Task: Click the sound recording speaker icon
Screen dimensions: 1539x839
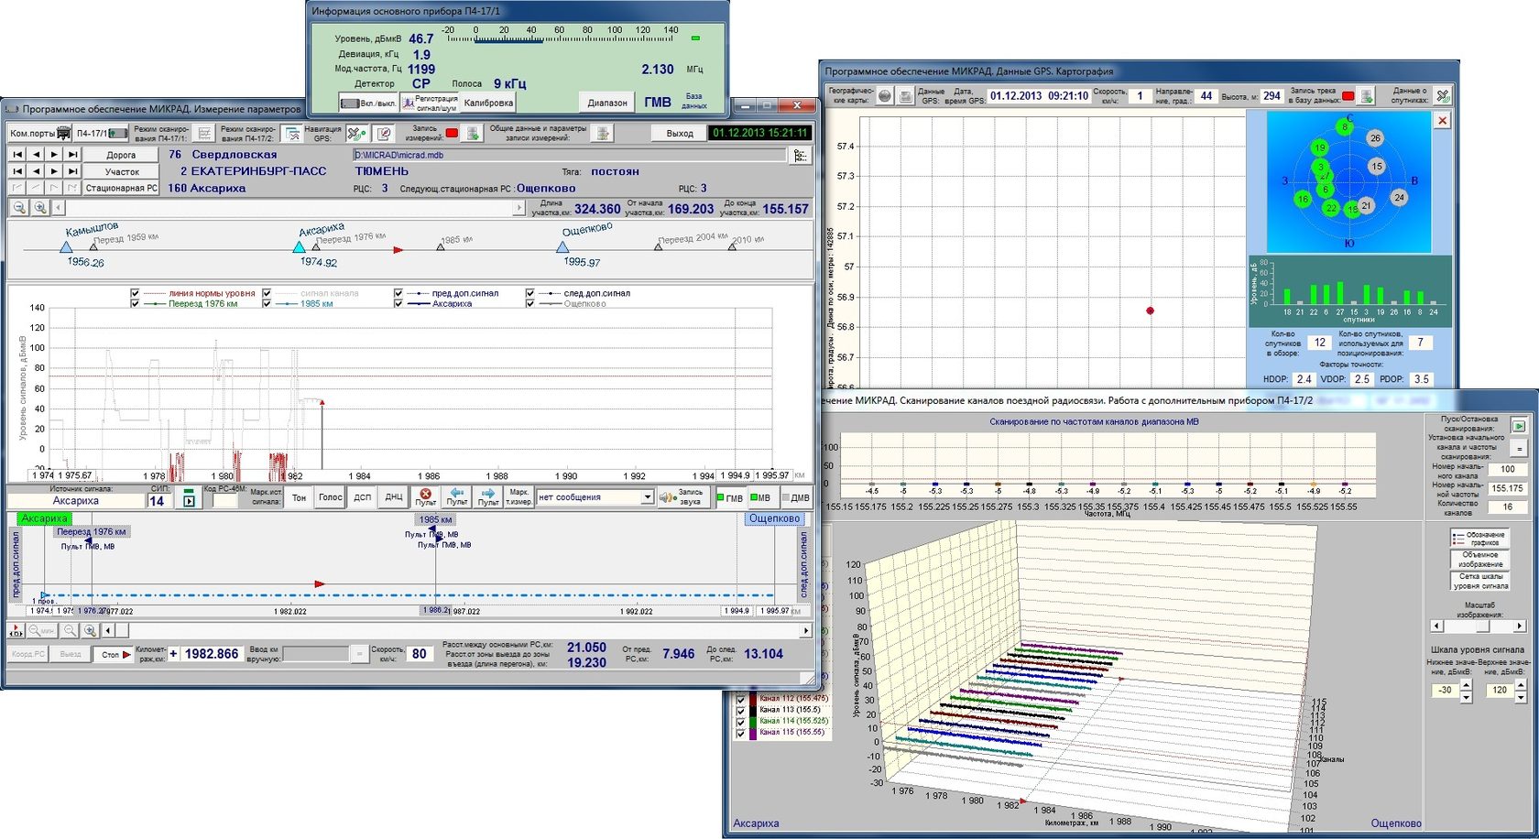Action: (666, 497)
